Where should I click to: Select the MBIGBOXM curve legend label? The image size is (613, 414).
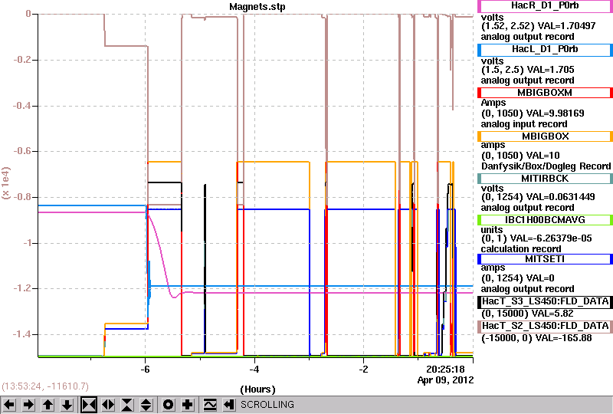point(545,93)
